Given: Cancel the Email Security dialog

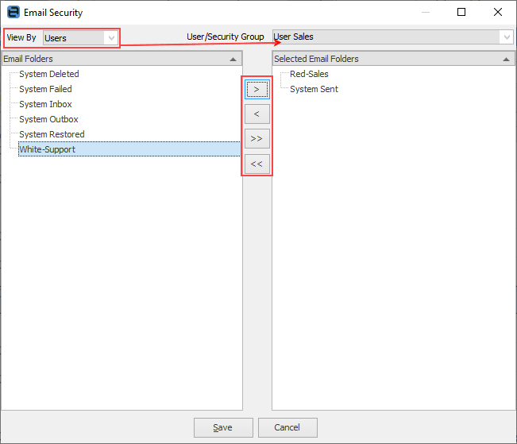Looking at the screenshot, I should point(287,427).
